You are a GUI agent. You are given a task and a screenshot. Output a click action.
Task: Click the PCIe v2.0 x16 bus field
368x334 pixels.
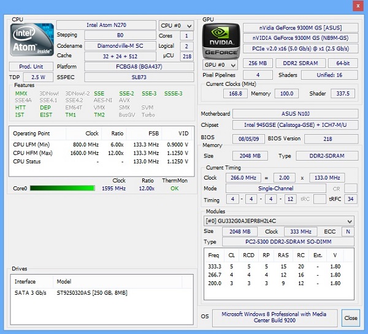[301, 48]
